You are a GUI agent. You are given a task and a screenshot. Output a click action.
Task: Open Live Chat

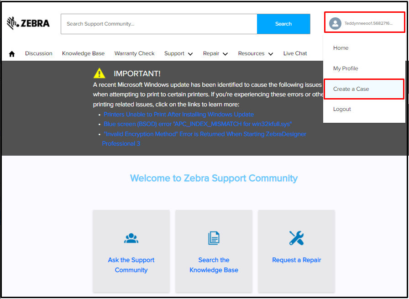tap(295, 53)
